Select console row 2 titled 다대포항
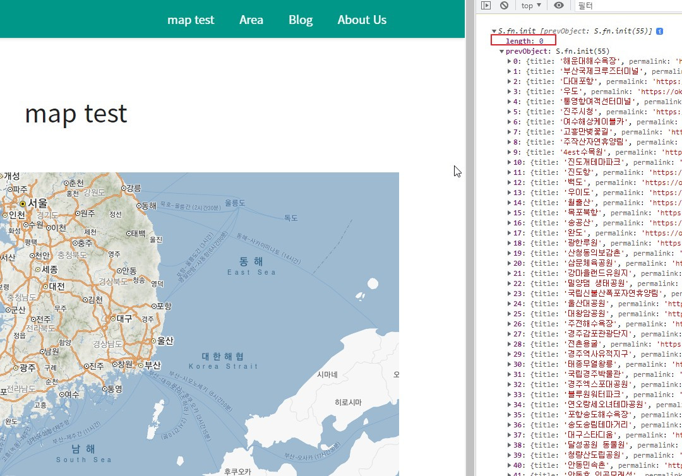The height and width of the screenshot is (476, 682). pyautogui.click(x=594, y=81)
